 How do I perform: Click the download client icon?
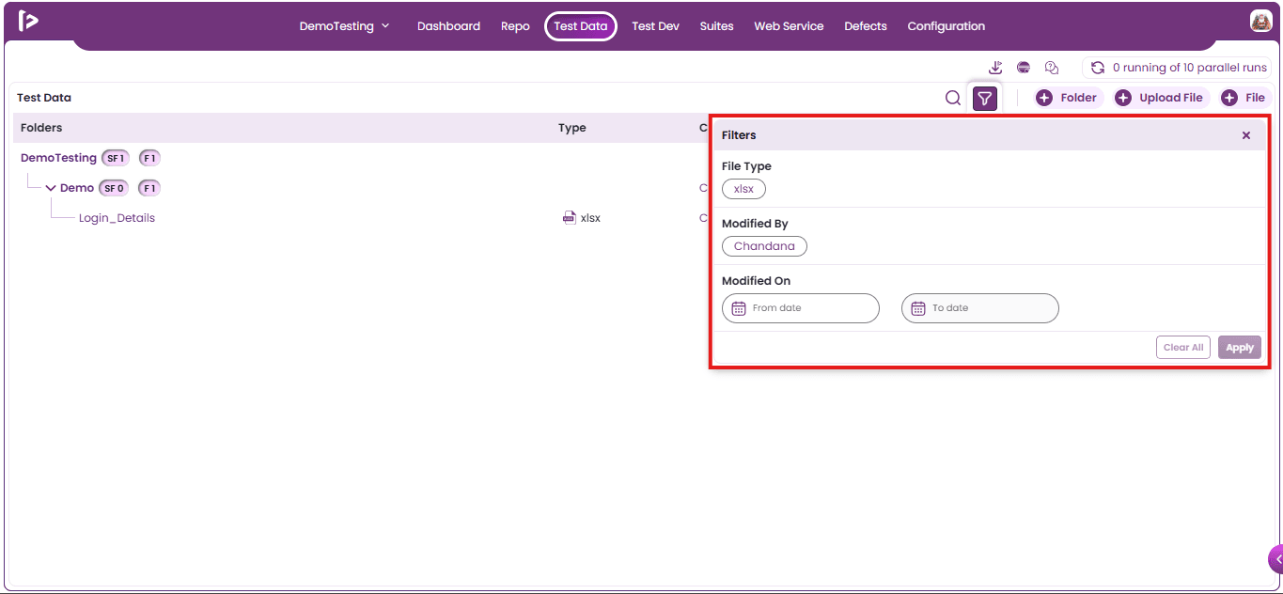996,68
